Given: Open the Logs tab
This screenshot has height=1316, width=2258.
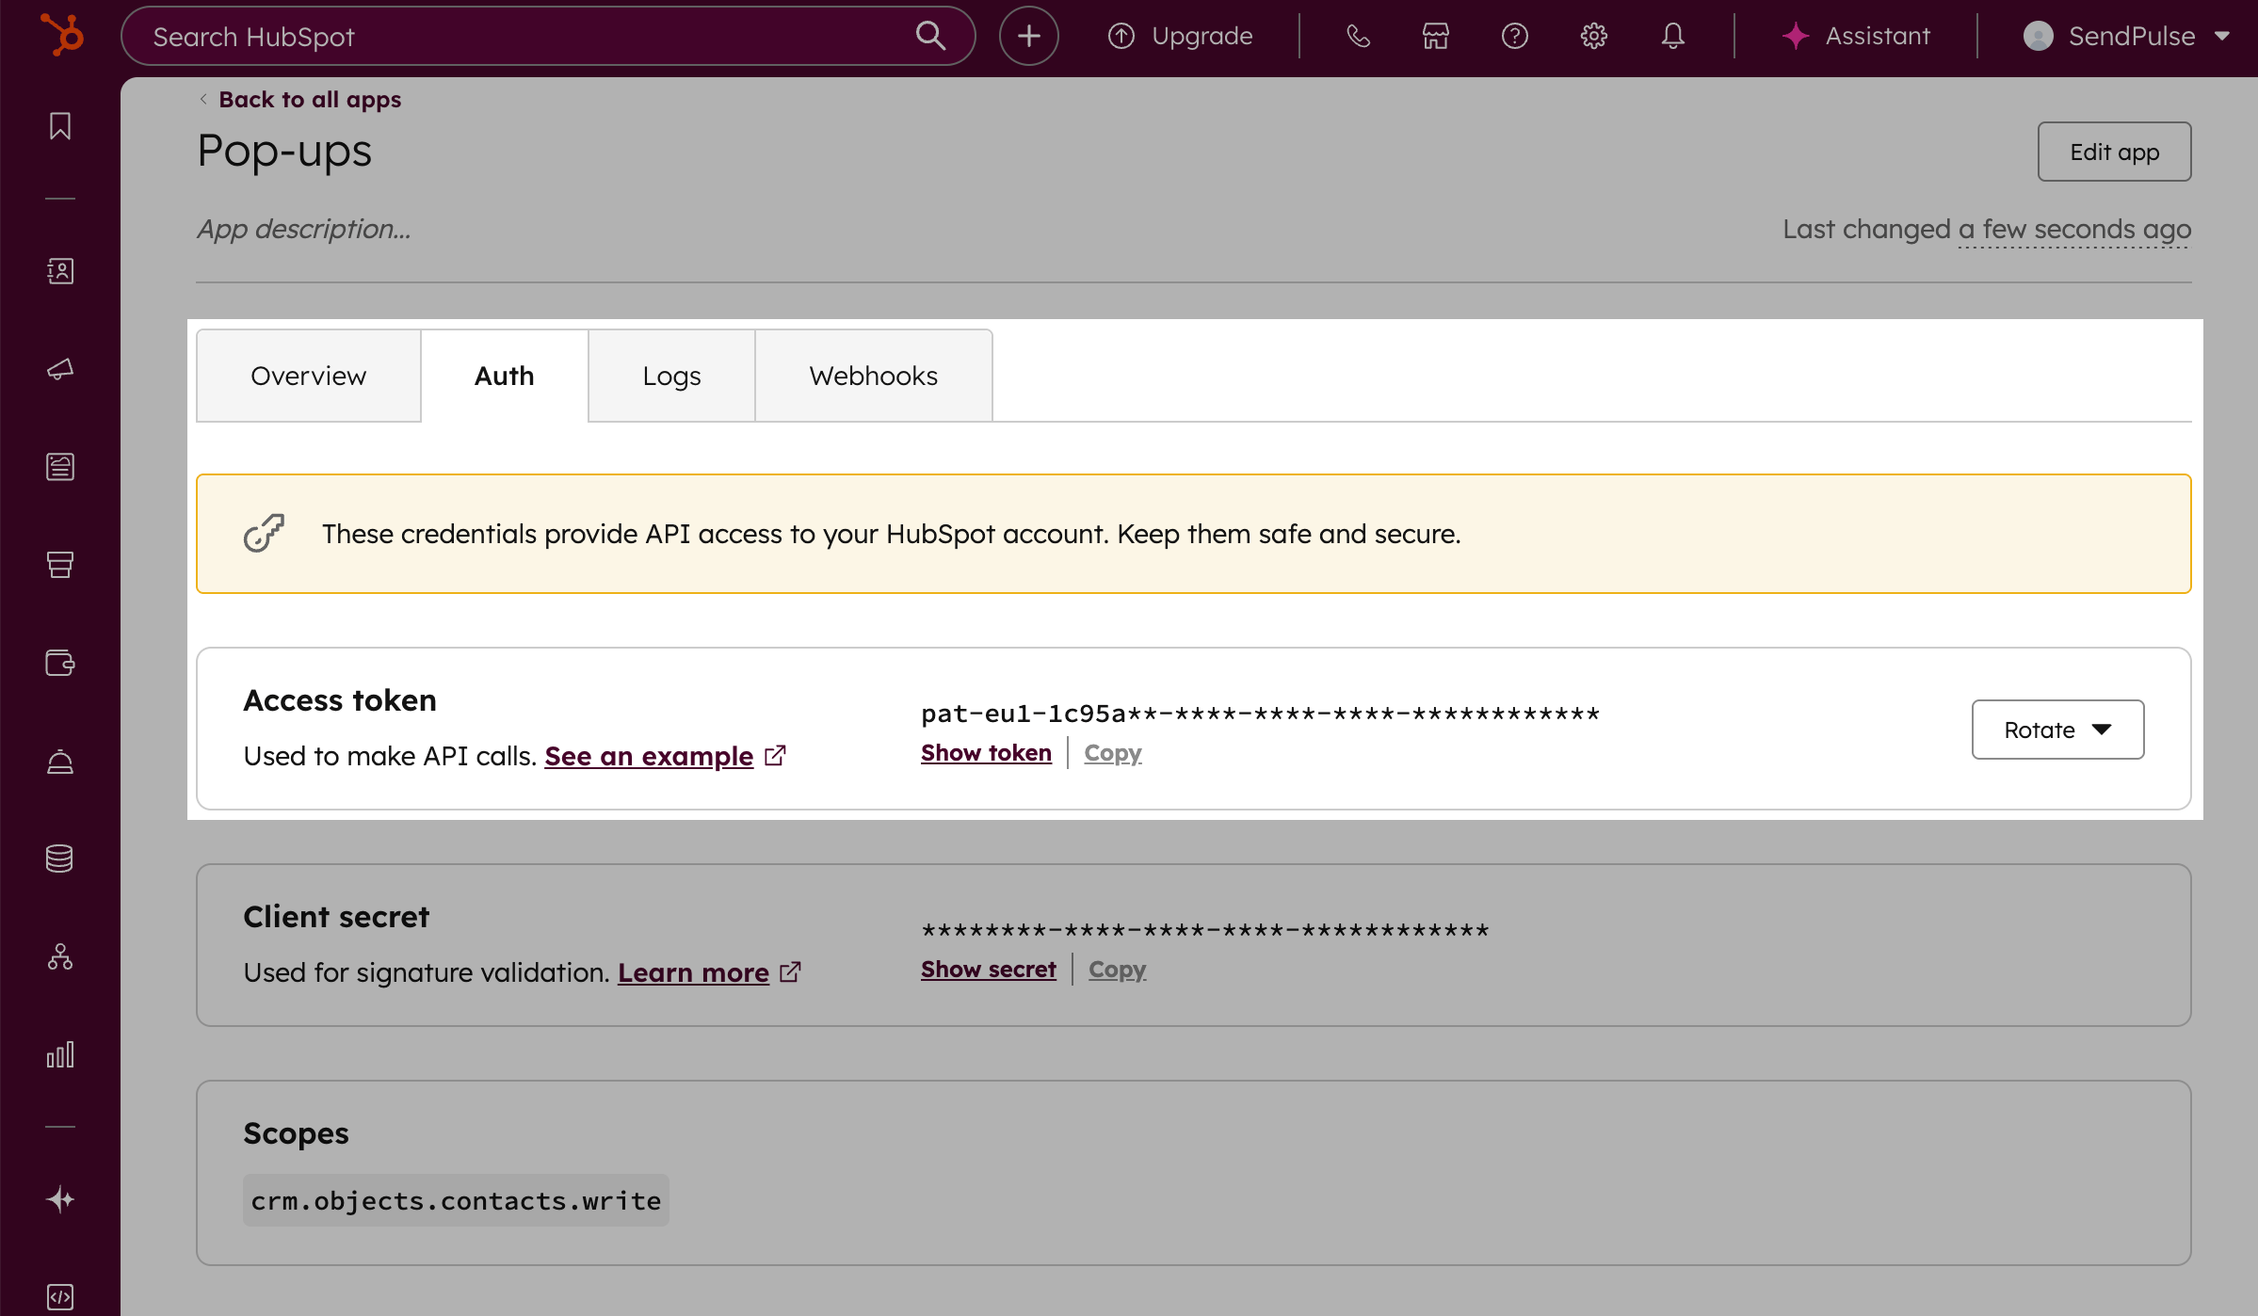Looking at the screenshot, I should pyautogui.click(x=671, y=376).
